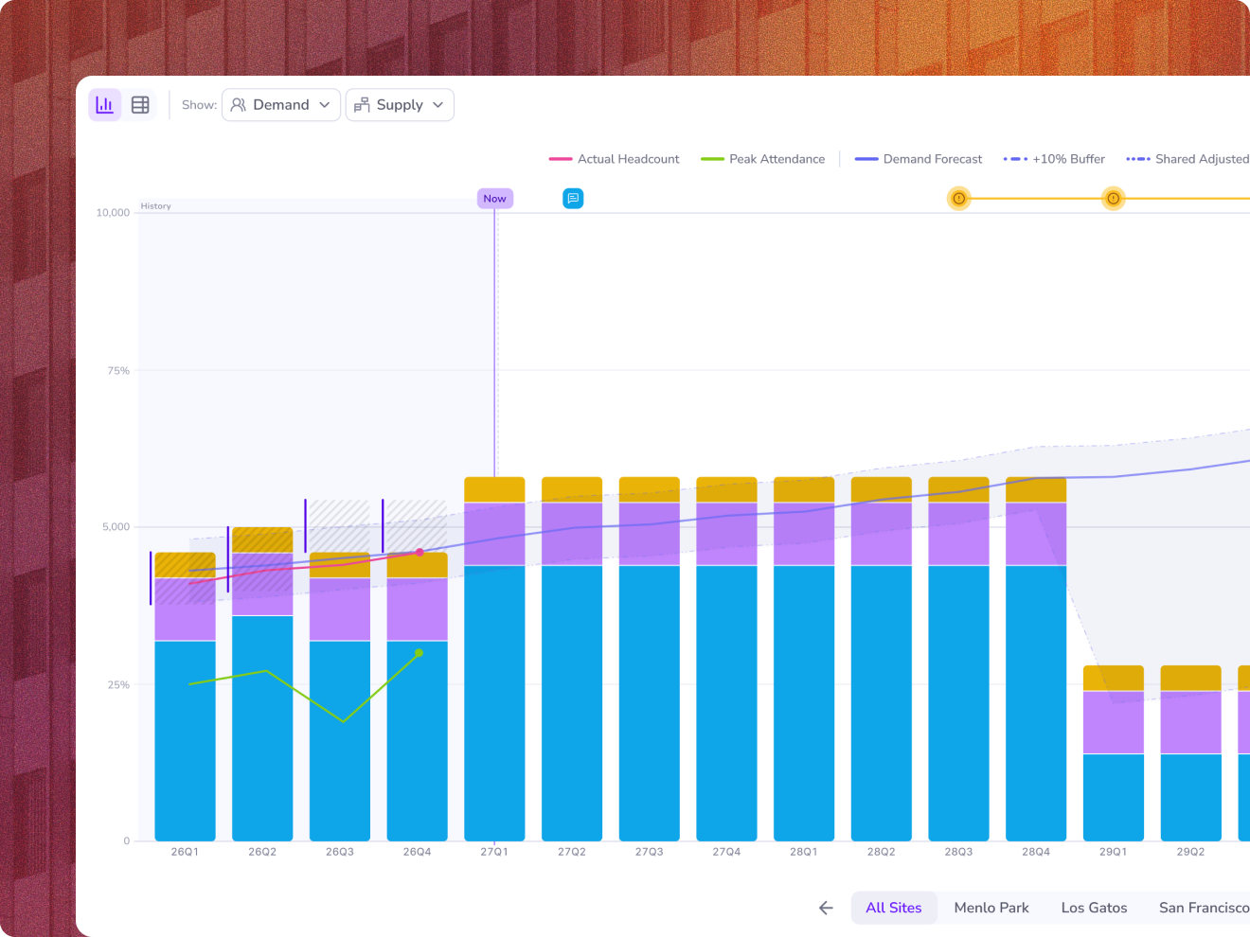
Task: Click the 29Q1 stacked bar
Action: (1114, 753)
